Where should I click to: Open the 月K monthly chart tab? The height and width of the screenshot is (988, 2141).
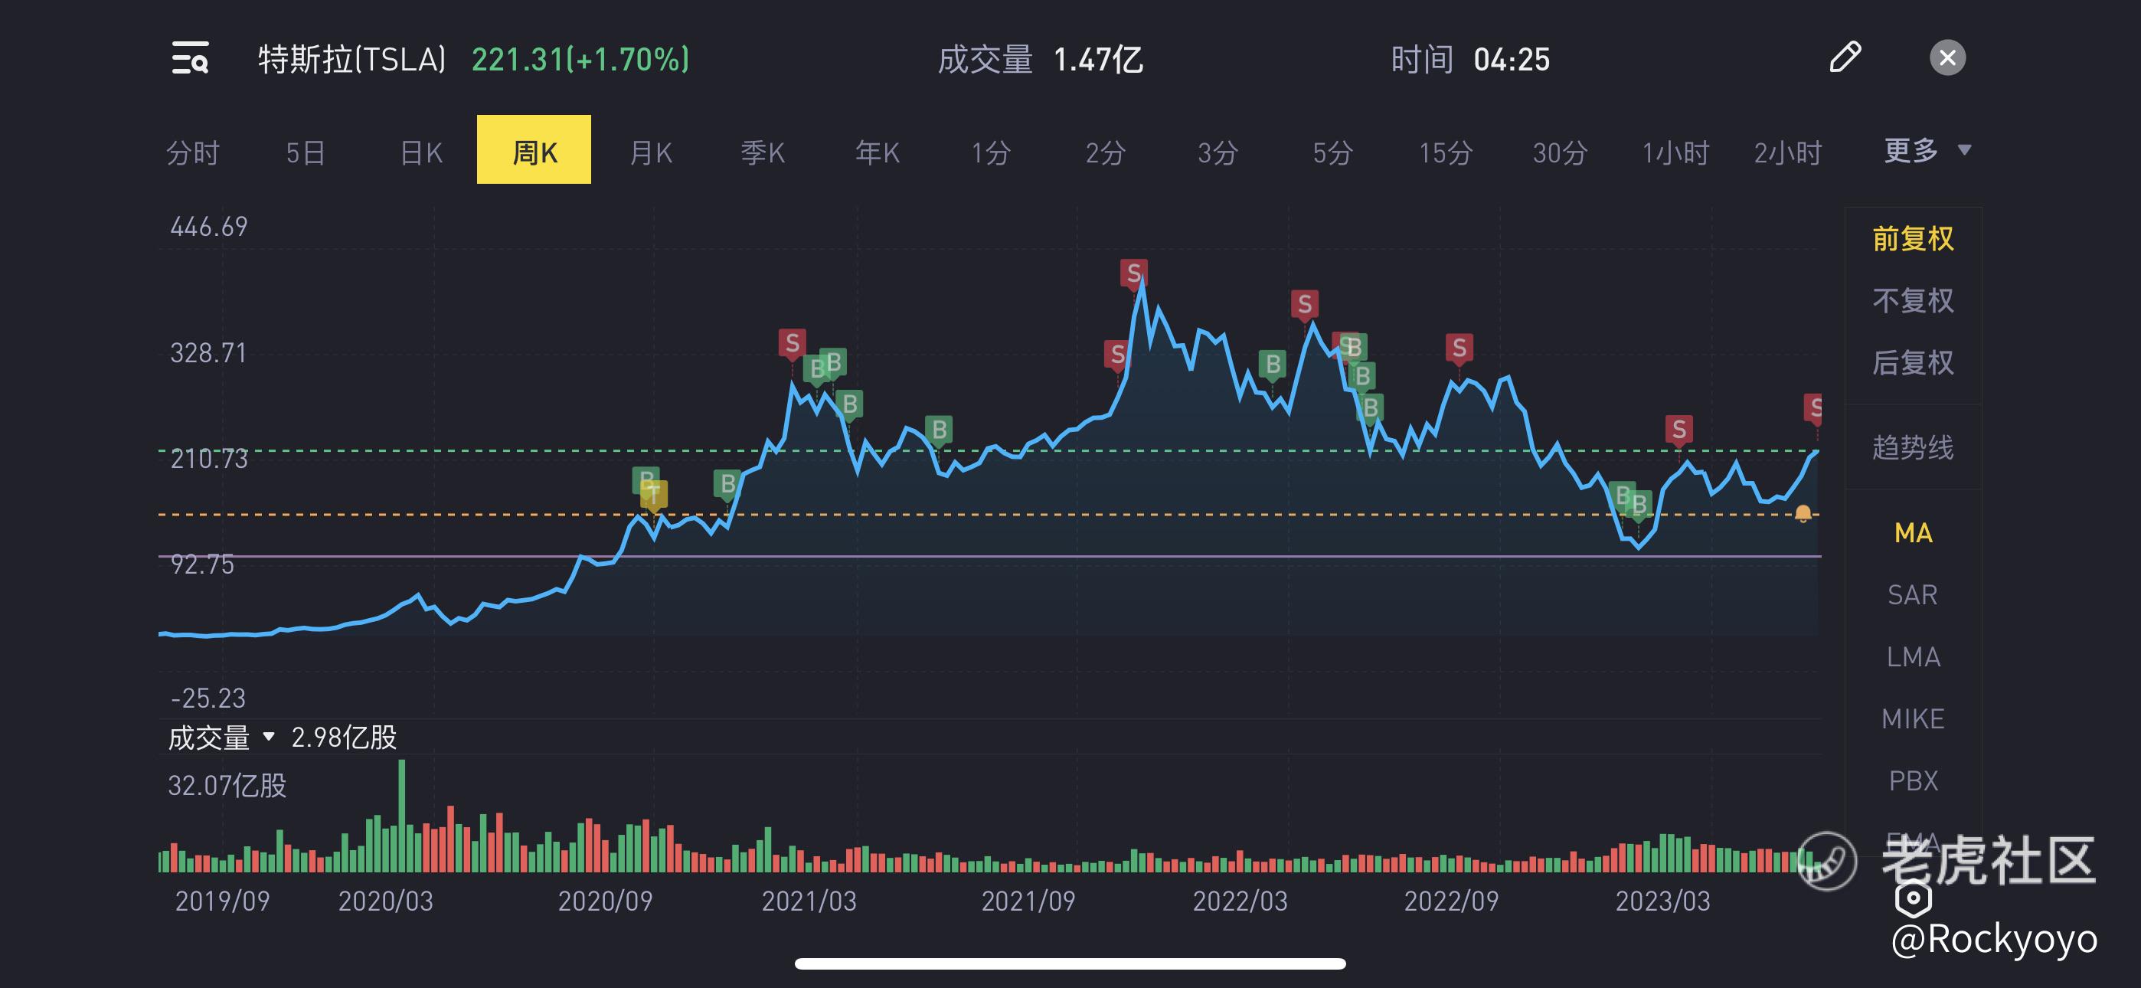click(651, 152)
